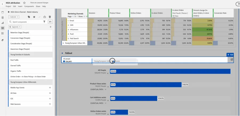Select the Consideration Stage (People) segment
This screenshot has width=240, height=116.
30,44
